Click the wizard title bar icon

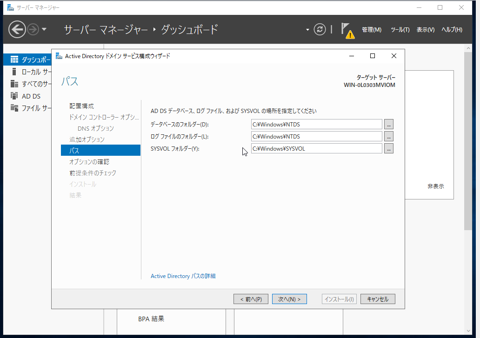tap(59, 56)
